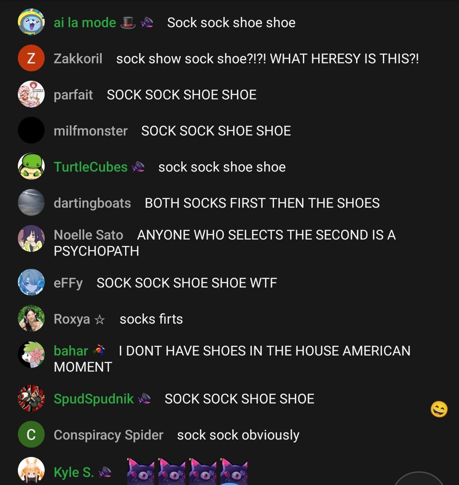The height and width of the screenshot is (485, 459).
Task: Select the dartingboats username
Action: pyautogui.click(x=92, y=203)
